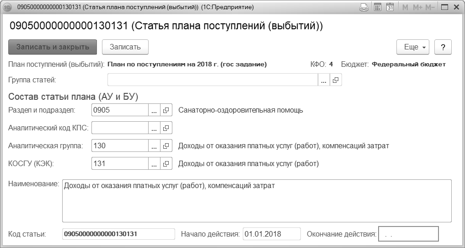
Task: Open the КОСГУ (КЭК) item icon
Action: tap(166, 163)
